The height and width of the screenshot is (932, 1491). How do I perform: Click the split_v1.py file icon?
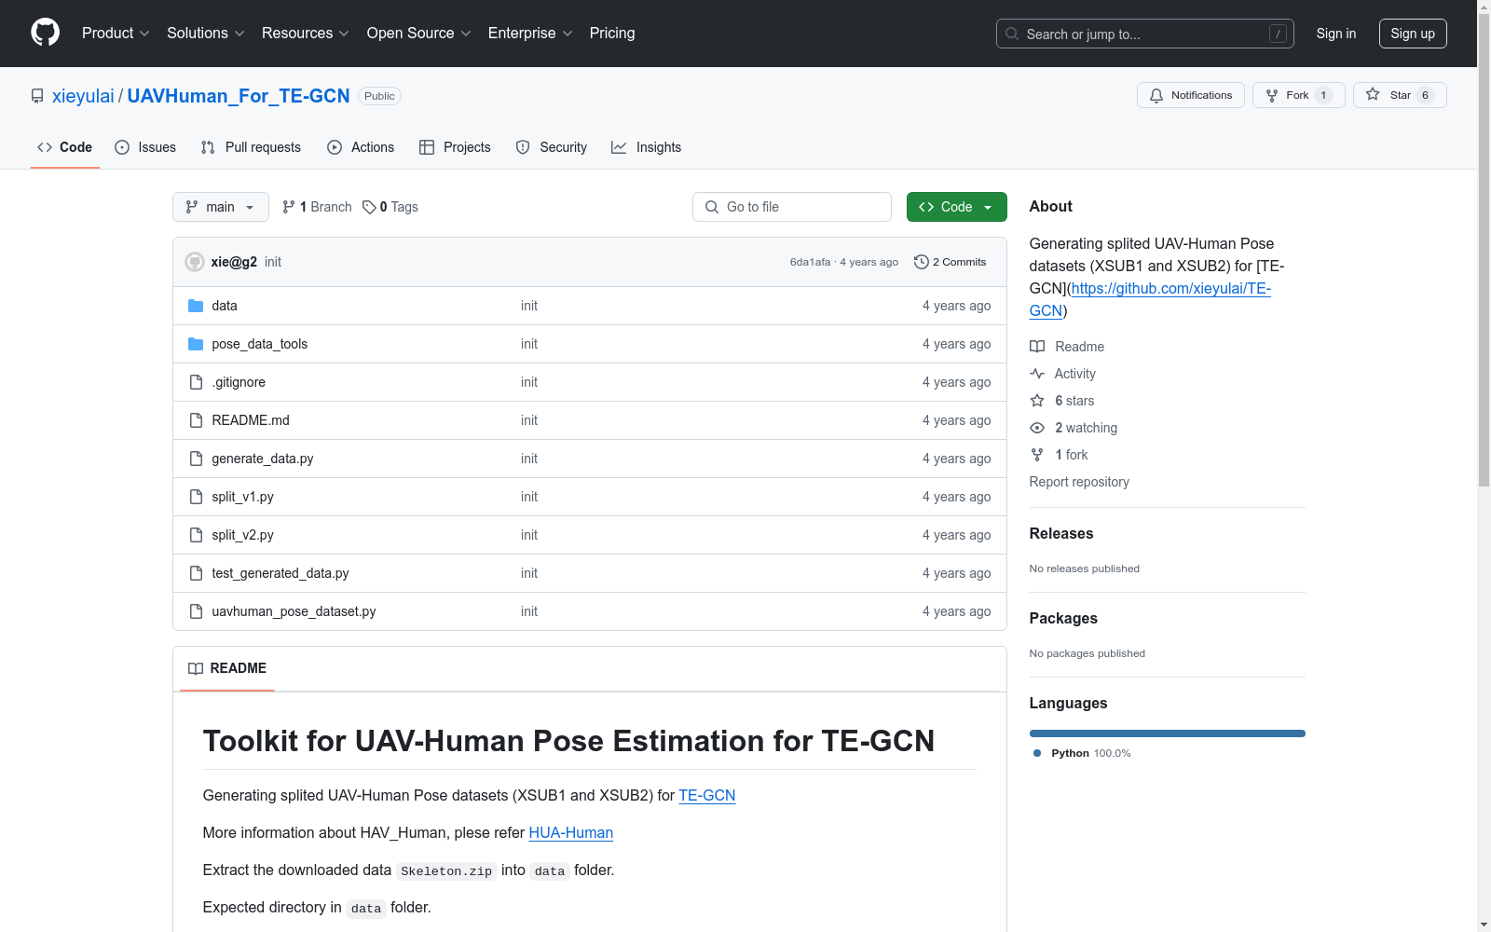(x=196, y=497)
